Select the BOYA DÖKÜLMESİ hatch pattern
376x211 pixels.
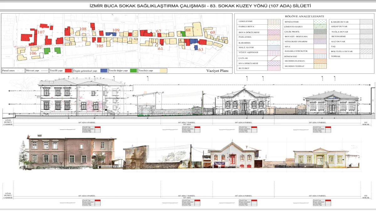point(274,32)
